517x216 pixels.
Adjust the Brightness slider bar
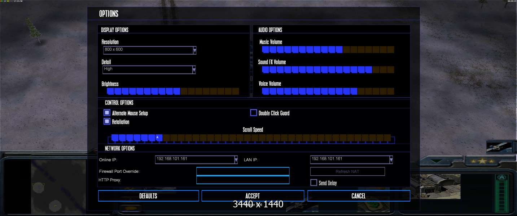tap(173, 91)
